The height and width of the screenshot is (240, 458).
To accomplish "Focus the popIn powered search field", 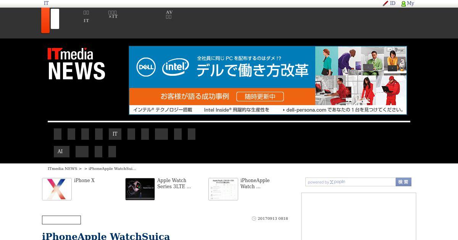I will 350,182.
